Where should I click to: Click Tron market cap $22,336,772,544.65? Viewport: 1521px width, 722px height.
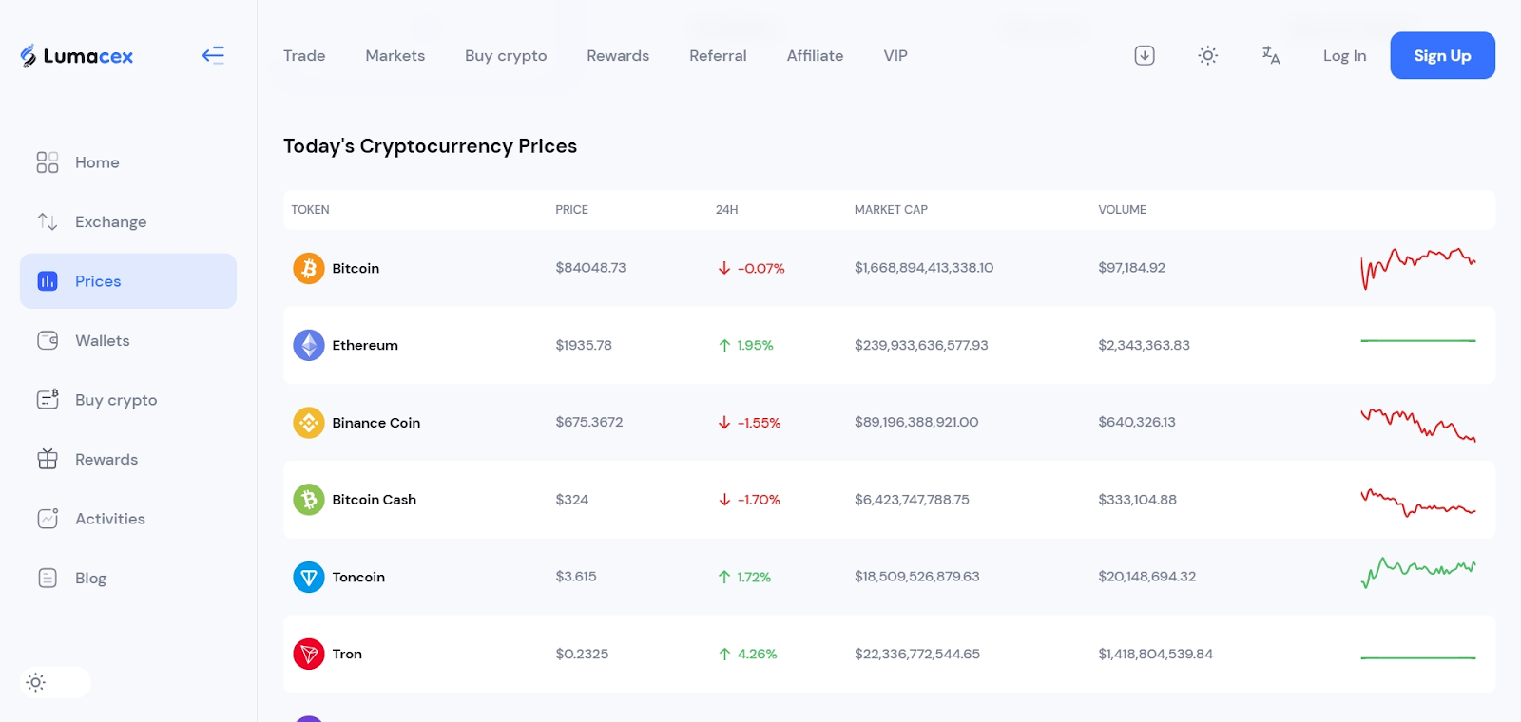point(917,654)
